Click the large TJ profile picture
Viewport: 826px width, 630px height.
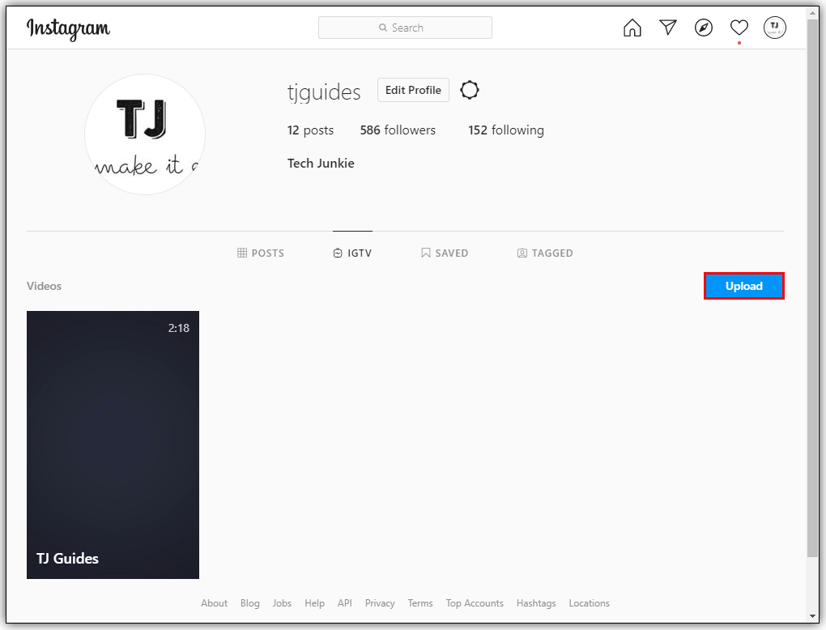pos(145,134)
